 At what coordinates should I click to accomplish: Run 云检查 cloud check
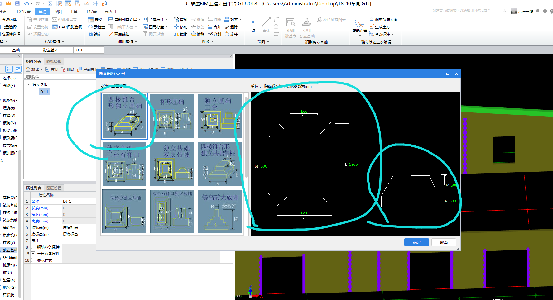point(97,27)
